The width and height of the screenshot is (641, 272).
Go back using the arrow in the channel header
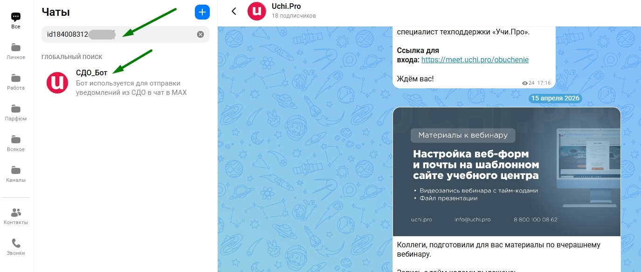pos(234,11)
